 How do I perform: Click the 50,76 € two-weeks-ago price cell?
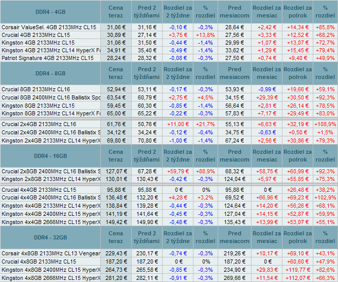point(147,124)
